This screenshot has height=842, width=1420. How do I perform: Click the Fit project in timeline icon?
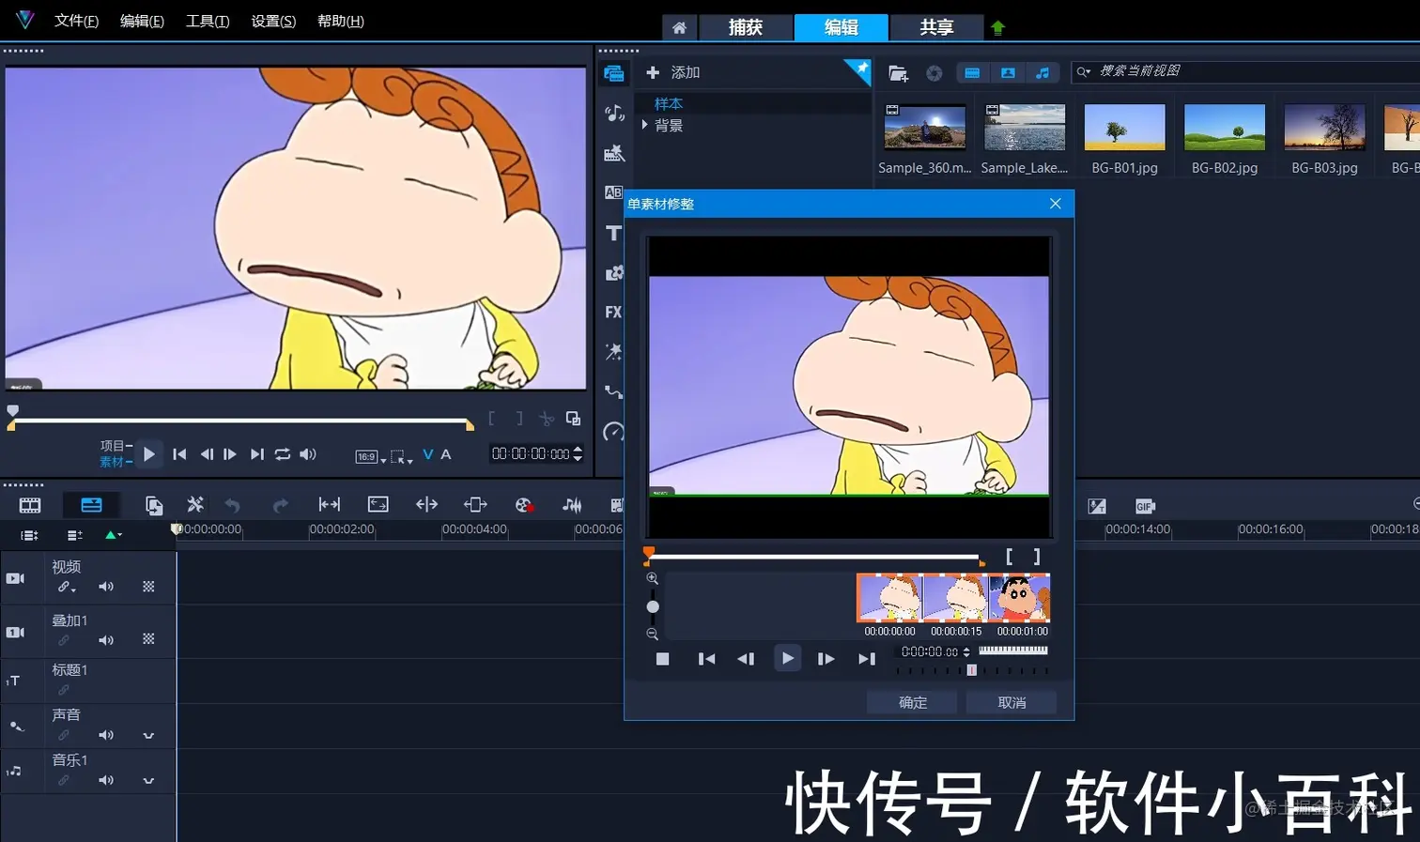pos(330,505)
